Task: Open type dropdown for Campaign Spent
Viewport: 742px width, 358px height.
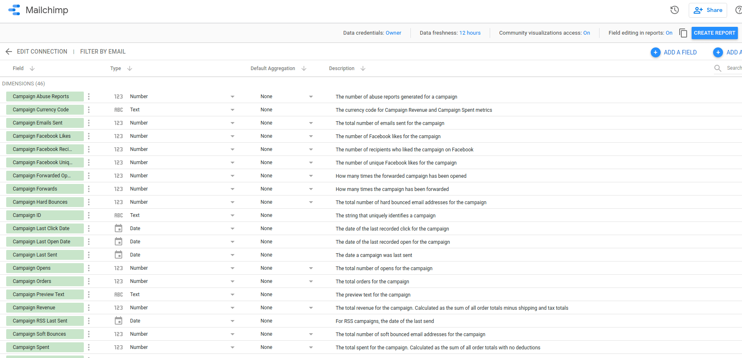Action: point(232,347)
